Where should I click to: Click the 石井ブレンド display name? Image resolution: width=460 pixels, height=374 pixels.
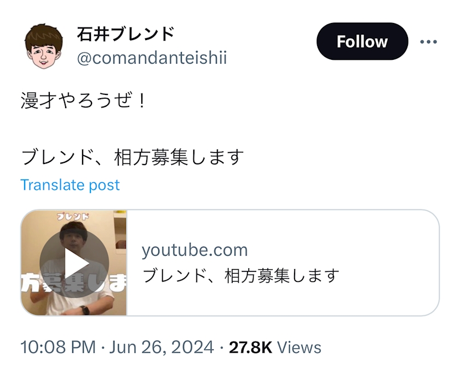125,34
